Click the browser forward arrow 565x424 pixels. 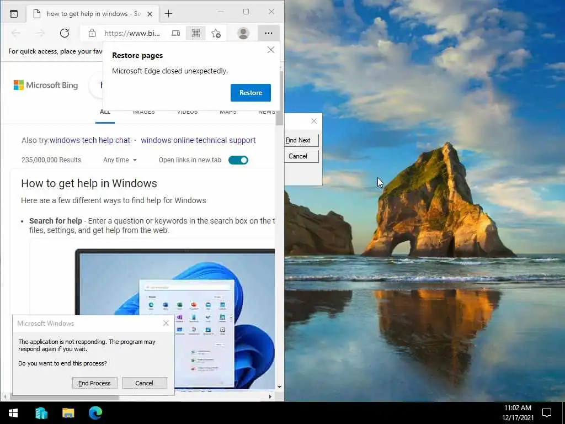click(40, 33)
